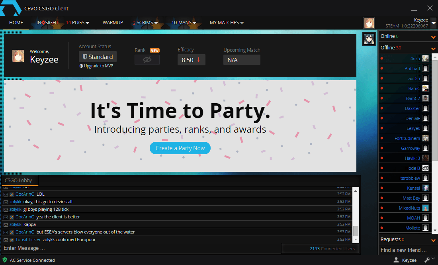Select friend itsrobbiew
438x265 pixels.
(405, 178)
